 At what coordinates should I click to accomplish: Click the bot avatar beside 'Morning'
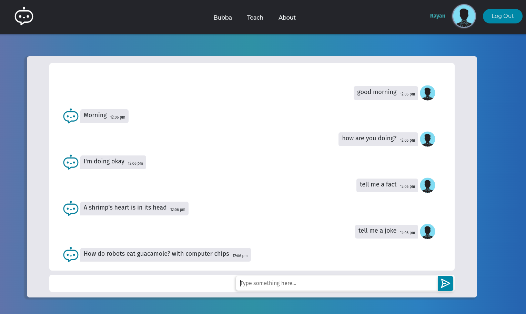click(71, 116)
